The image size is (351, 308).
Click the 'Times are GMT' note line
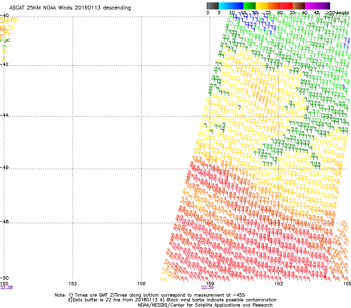coord(149,295)
